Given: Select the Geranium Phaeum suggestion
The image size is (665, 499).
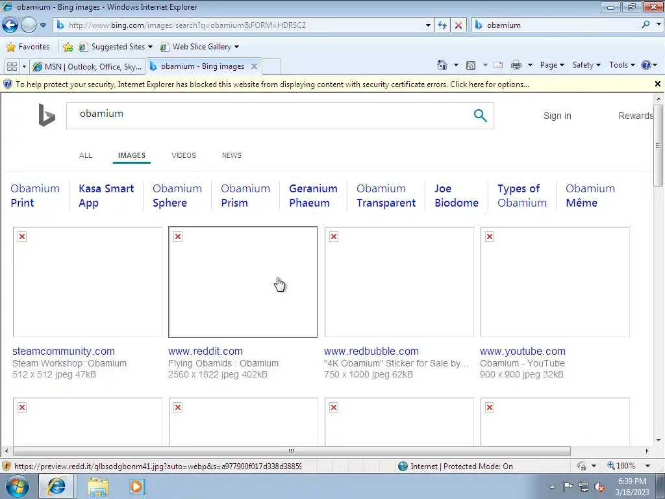Looking at the screenshot, I should [313, 196].
